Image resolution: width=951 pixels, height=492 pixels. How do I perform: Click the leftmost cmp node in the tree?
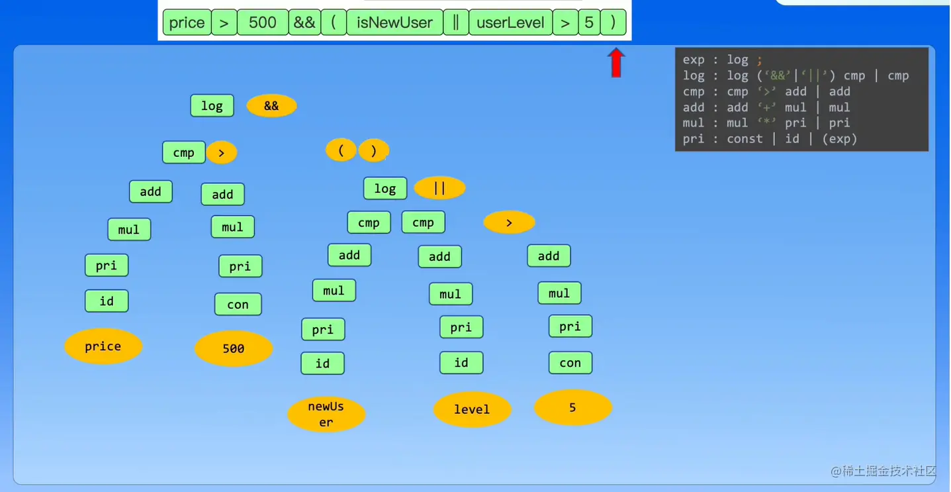(183, 152)
